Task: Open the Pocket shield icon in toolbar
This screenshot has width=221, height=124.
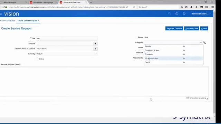Action: point(201,7)
